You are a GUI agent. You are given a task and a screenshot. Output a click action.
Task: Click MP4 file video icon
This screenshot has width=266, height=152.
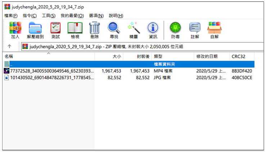tap(6, 71)
